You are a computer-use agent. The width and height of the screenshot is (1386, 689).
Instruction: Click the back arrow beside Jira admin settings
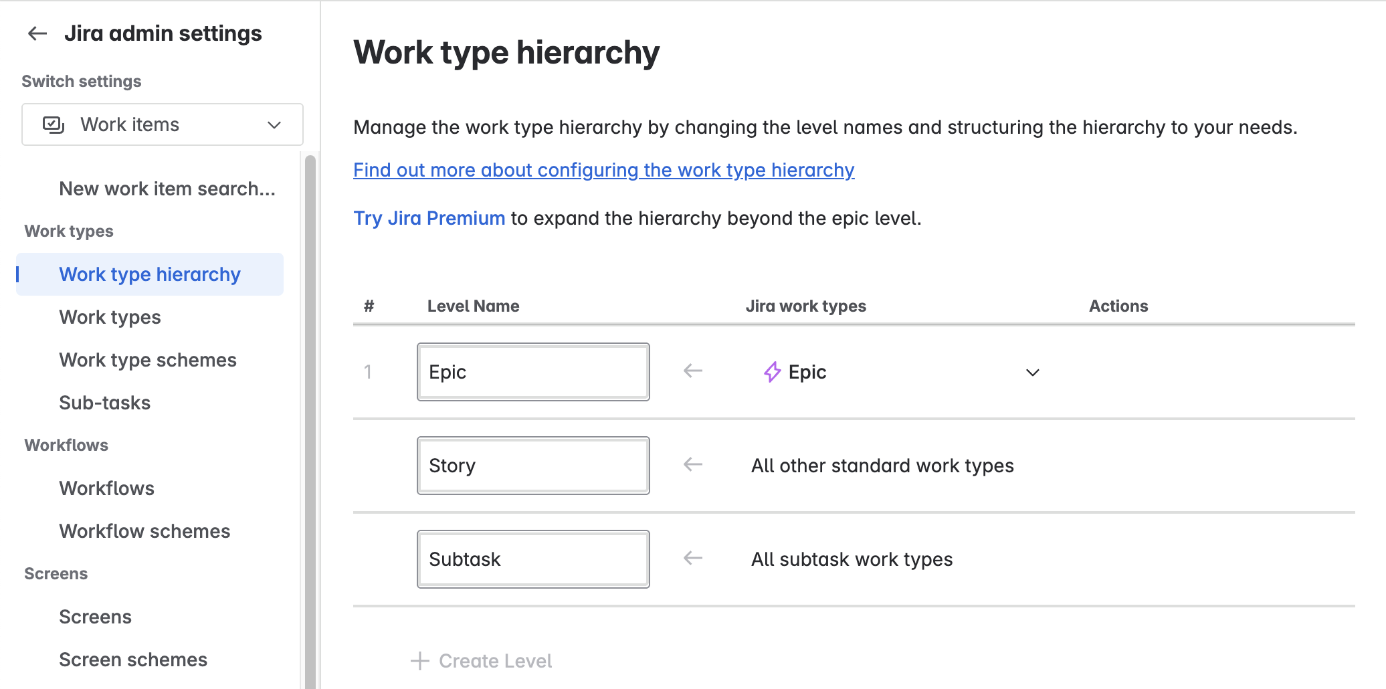point(37,33)
